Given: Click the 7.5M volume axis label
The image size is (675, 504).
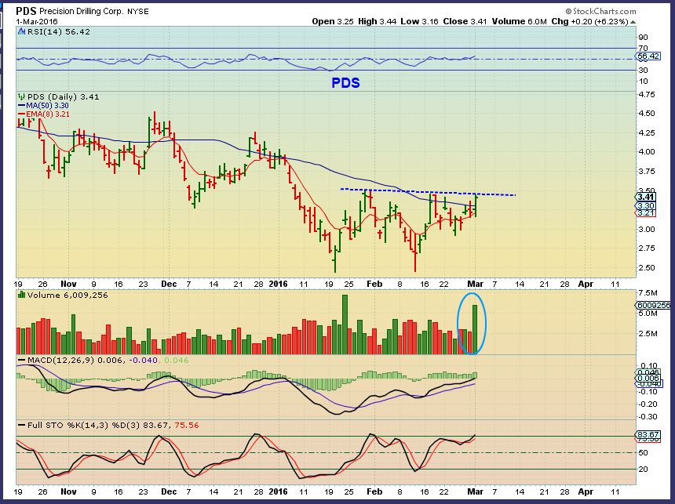Looking at the screenshot, I should (648, 293).
